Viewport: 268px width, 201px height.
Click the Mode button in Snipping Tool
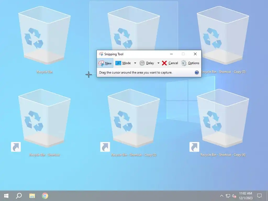[123, 63]
